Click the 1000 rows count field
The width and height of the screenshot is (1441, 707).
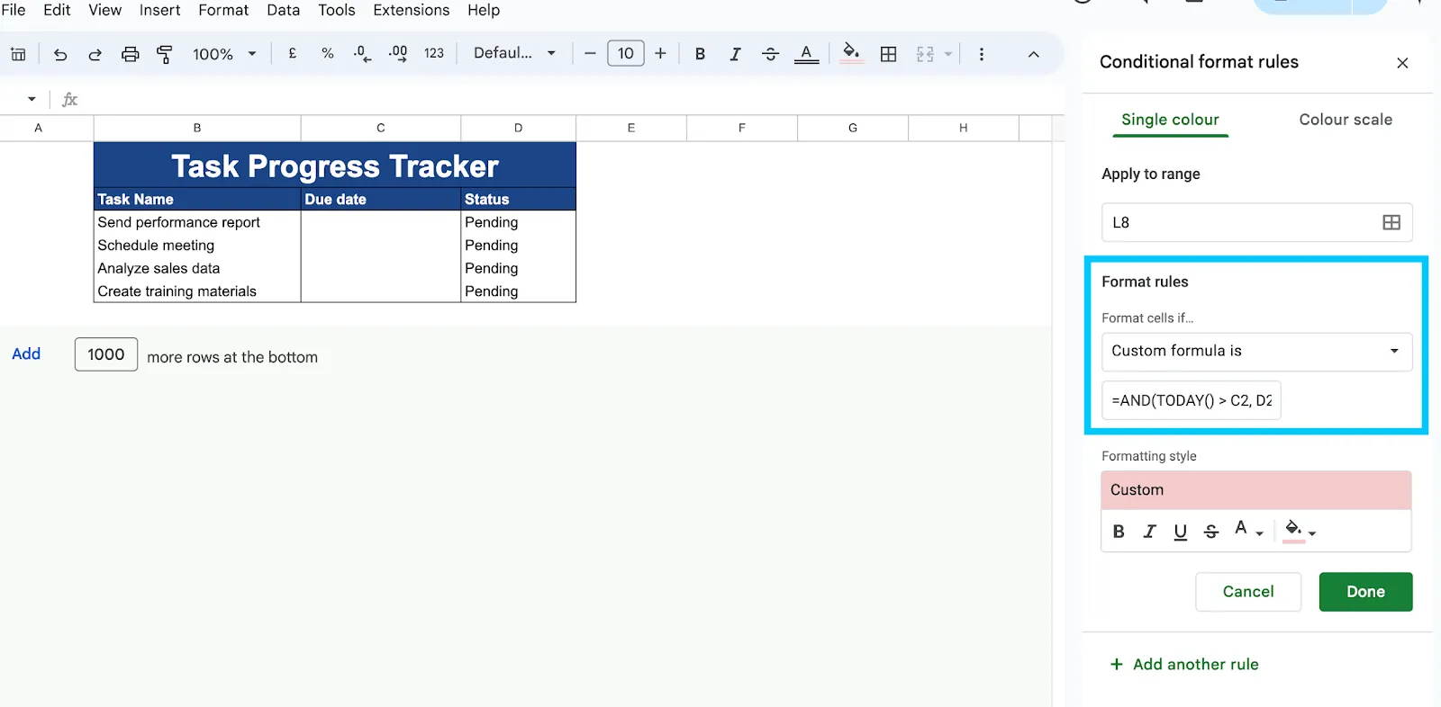point(106,354)
